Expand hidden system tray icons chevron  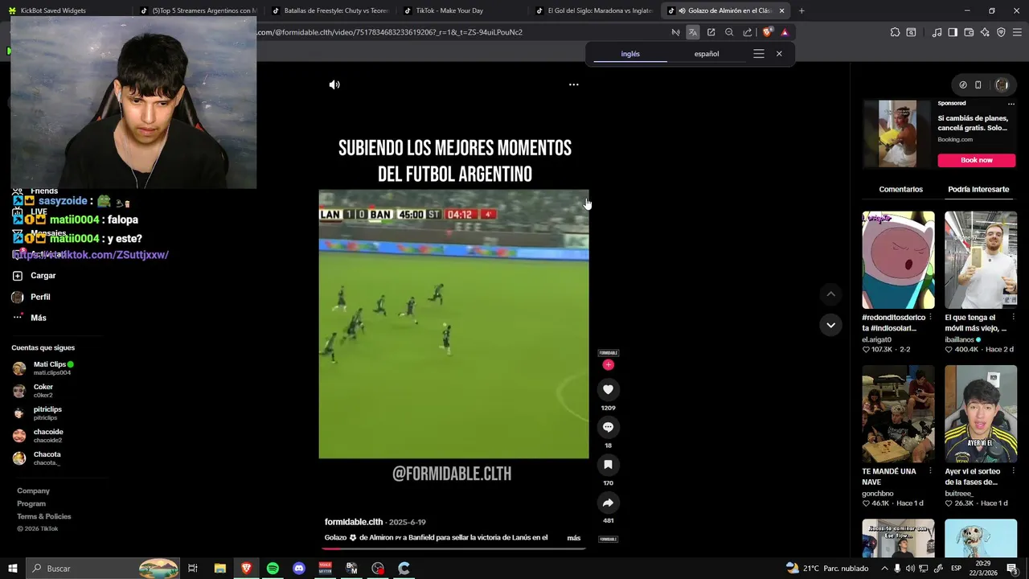click(x=884, y=569)
